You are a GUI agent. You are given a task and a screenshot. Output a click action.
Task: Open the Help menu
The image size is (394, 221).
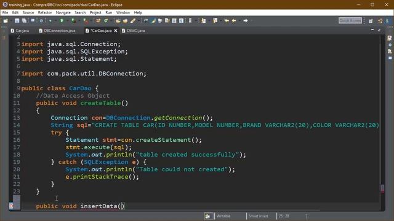point(138,12)
